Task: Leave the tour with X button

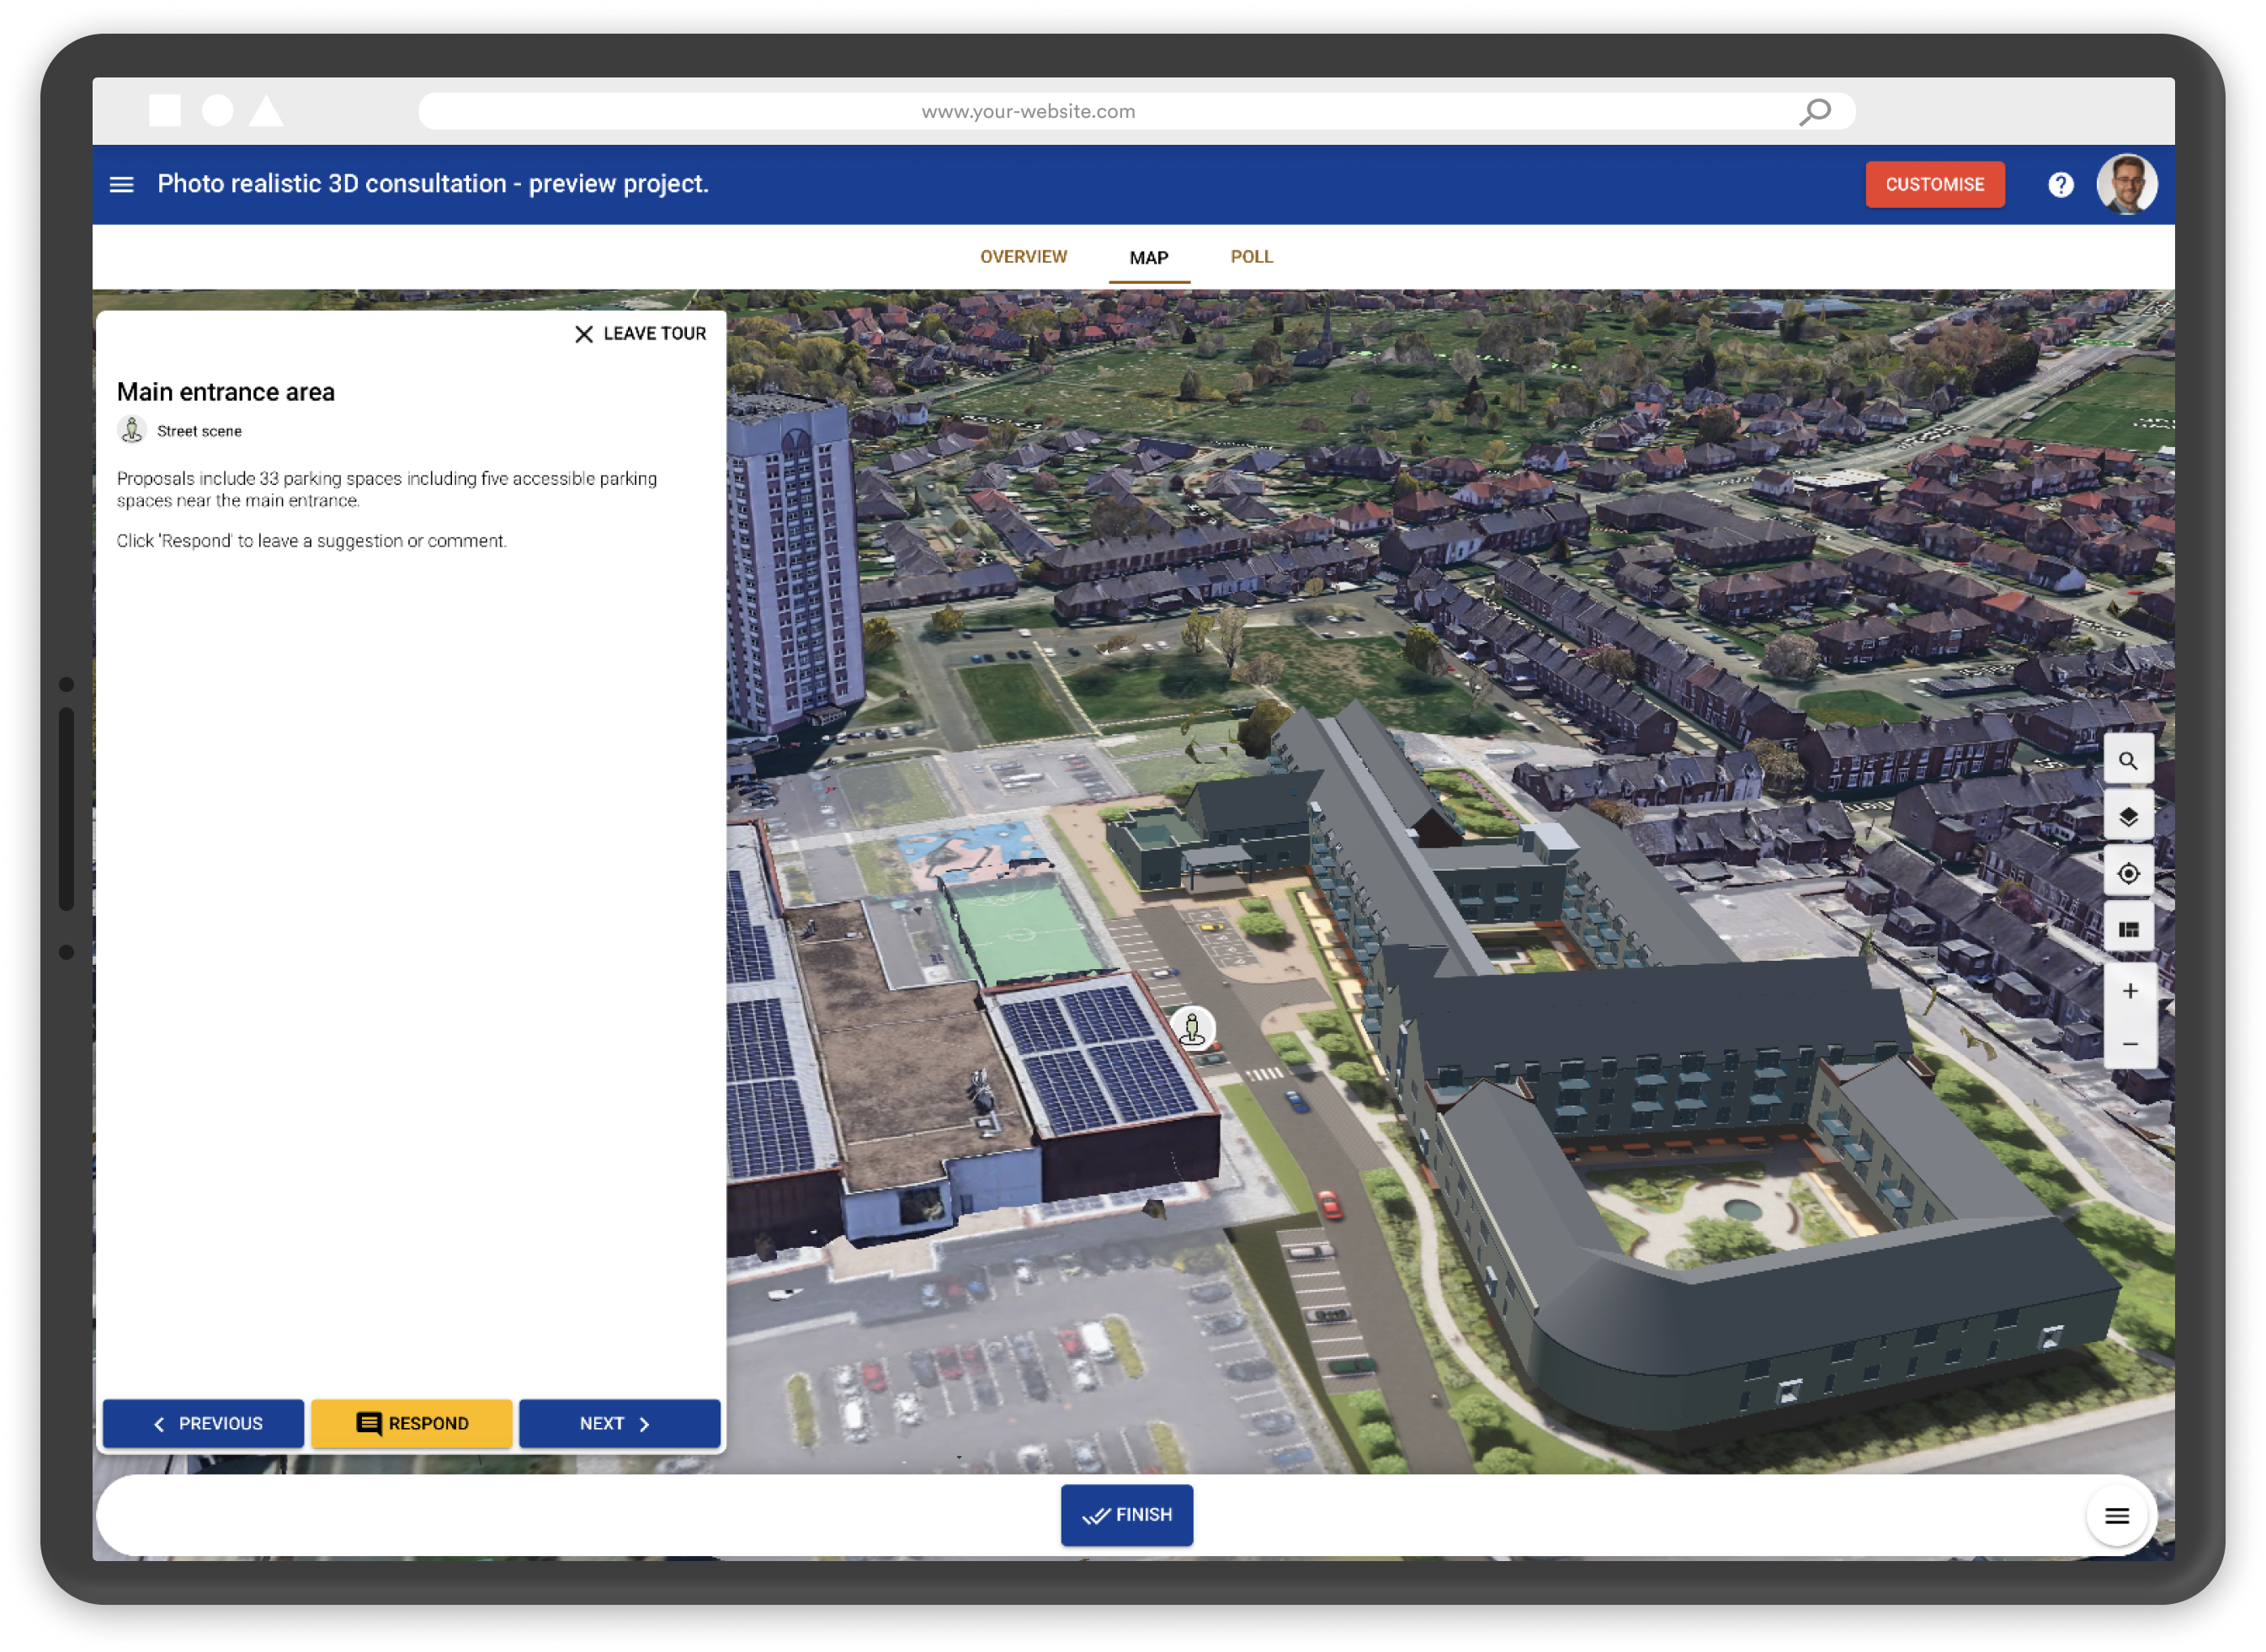Action: click(x=640, y=334)
